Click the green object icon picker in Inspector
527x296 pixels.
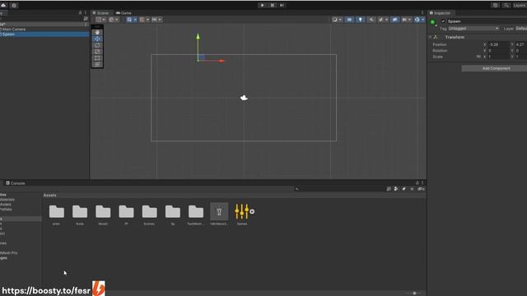(433, 22)
